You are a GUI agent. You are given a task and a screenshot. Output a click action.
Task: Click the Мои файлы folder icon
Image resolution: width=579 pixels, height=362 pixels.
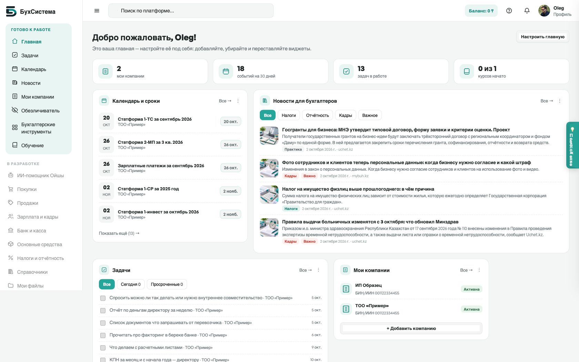11,286
